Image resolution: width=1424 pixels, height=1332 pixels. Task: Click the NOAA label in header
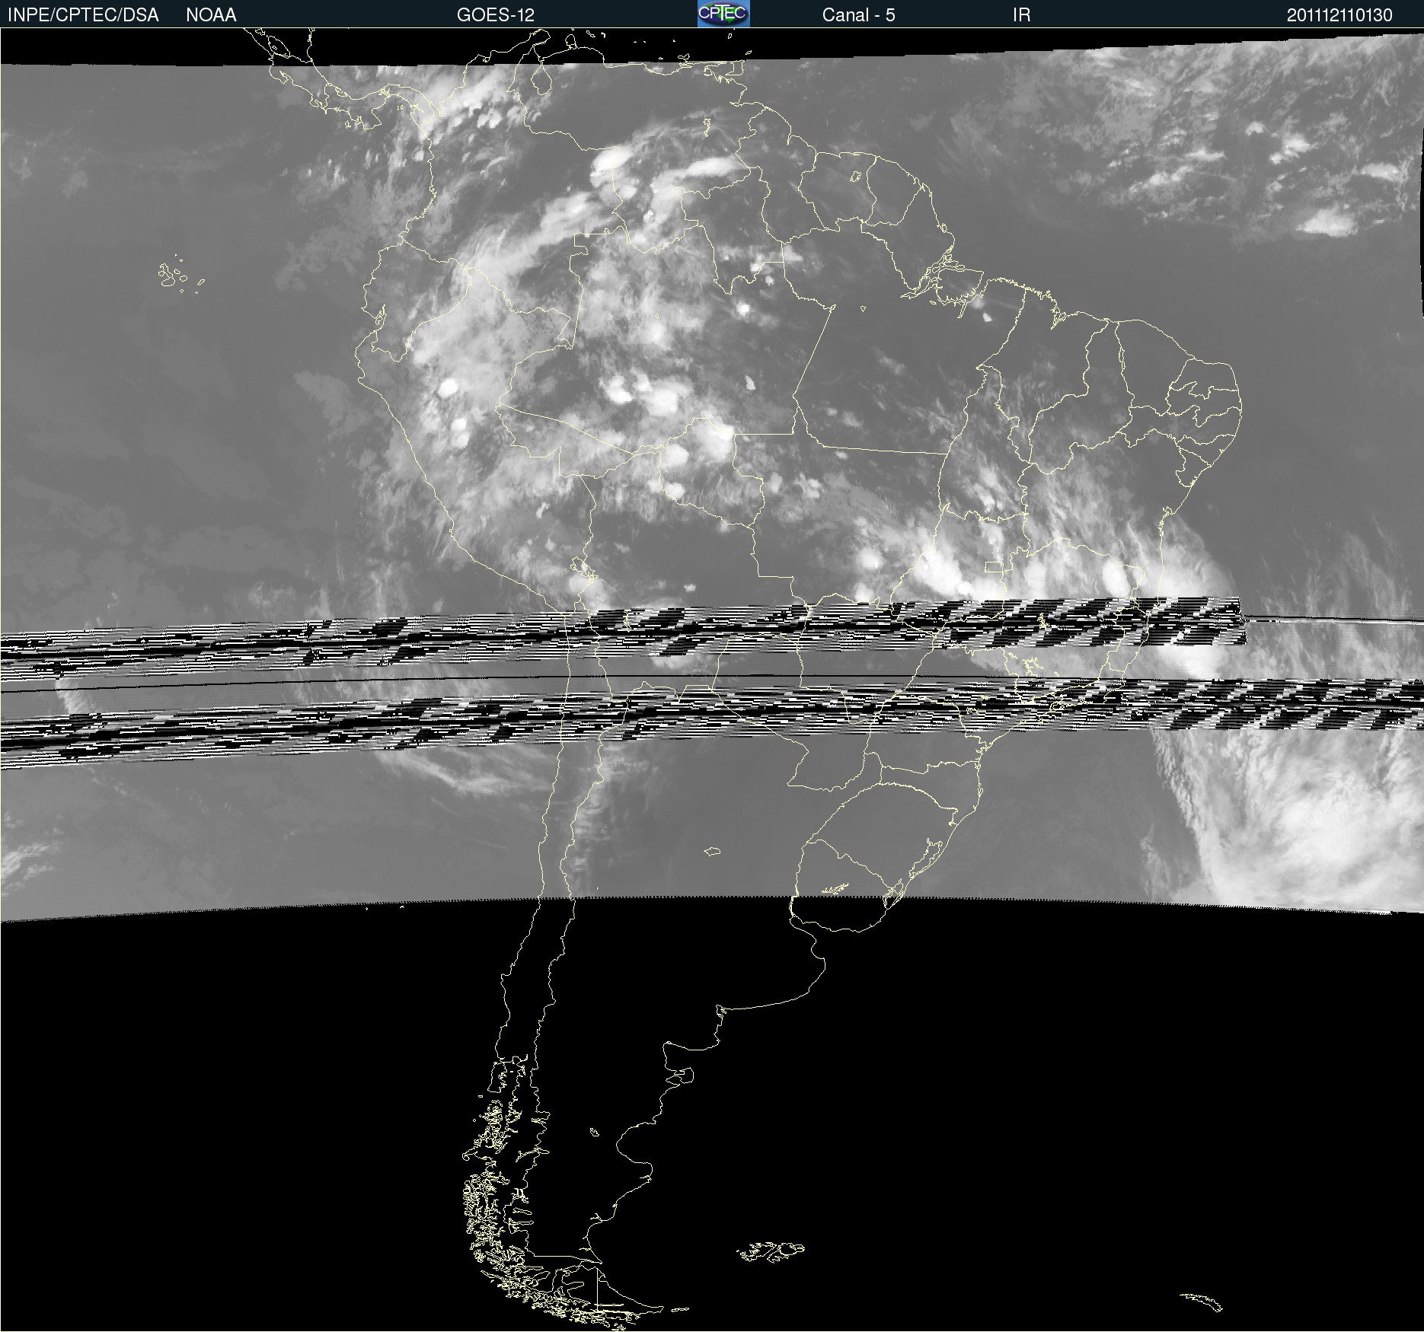pyautogui.click(x=211, y=15)
